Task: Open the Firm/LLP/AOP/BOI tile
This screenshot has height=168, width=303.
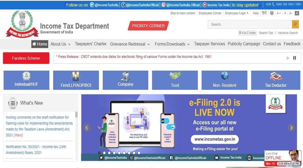Action: [x=76, y=80]
